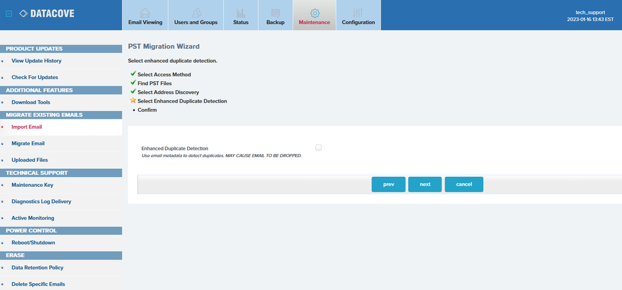Click the Backup database icon

276,12
